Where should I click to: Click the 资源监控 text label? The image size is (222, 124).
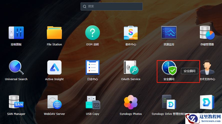(169, 44)
